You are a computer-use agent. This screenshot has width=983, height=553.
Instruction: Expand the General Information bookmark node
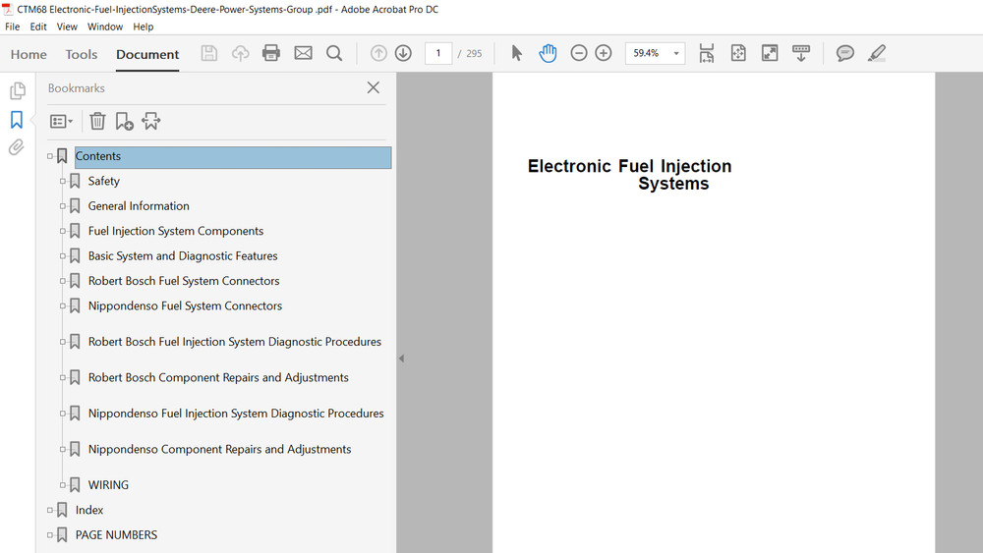pyautogui.click(x=62, y=206)
